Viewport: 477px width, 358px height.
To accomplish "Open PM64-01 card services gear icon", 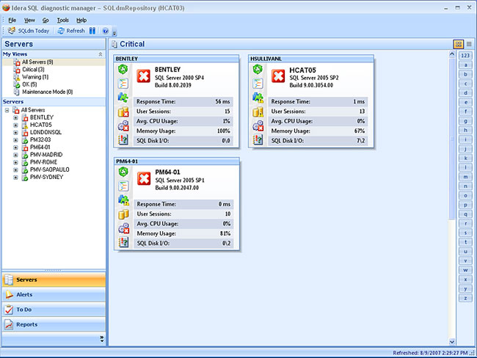I will pos(123,228).
